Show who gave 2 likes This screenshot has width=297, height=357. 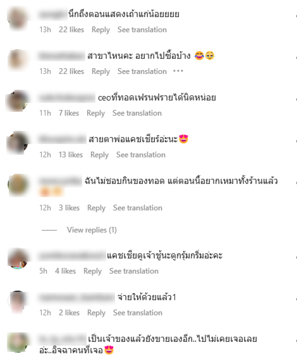69,312
